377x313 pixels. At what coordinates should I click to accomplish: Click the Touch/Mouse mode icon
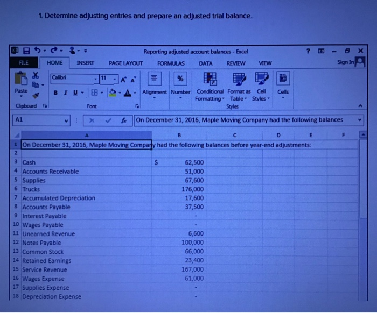pyautogui.click(x=72, y=51)
